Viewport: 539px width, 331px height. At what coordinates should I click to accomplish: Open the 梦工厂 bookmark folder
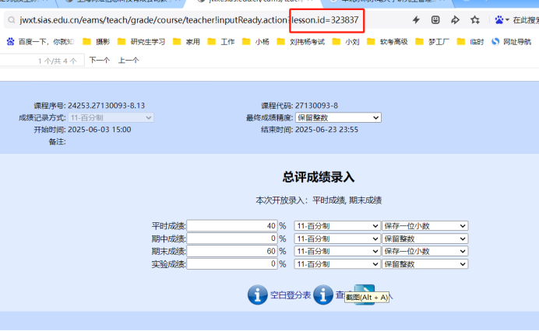(x=432, y=42)
